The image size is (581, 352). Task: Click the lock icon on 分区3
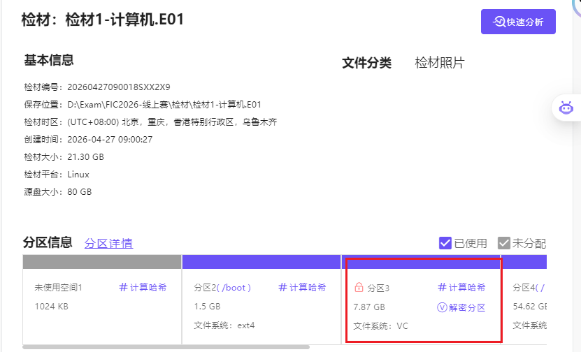[359, 288]
